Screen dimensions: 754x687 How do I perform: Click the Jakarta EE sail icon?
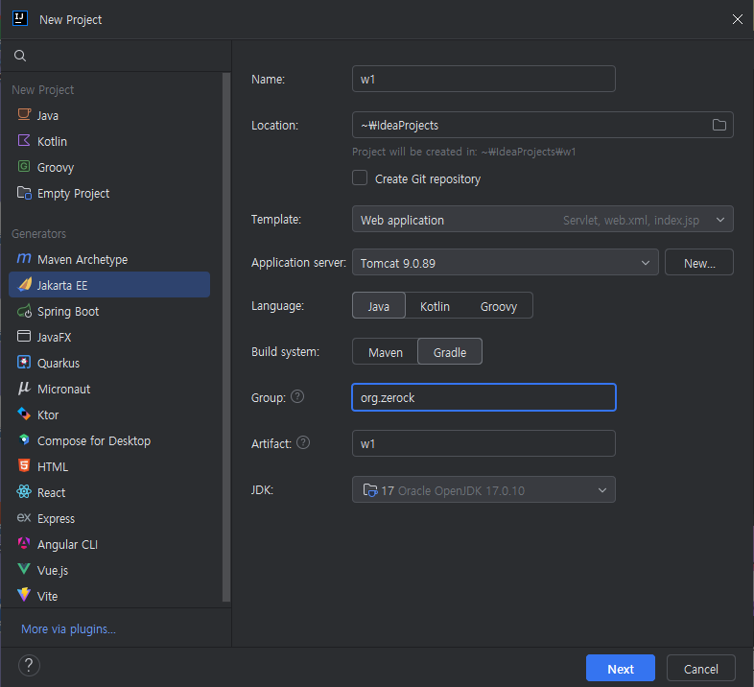tap(25, 284)
